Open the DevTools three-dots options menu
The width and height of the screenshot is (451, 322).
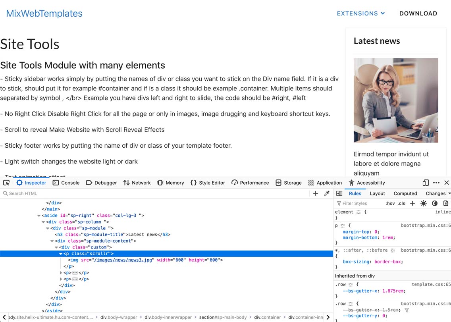coord(436,183)
